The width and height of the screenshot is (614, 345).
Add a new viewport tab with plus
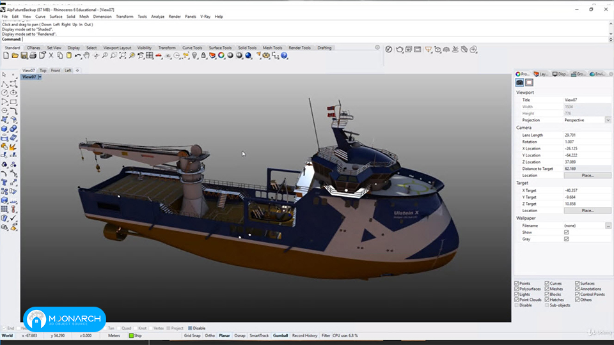tap(77, 70)
